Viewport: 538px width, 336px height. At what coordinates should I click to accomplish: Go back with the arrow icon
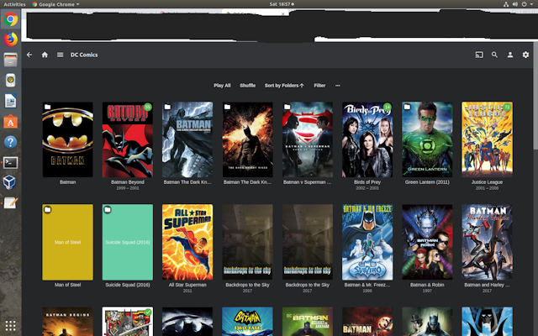click(29, 55)
